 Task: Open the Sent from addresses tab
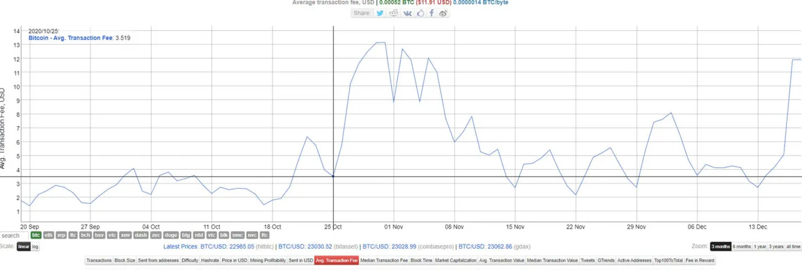click(159, 260)
